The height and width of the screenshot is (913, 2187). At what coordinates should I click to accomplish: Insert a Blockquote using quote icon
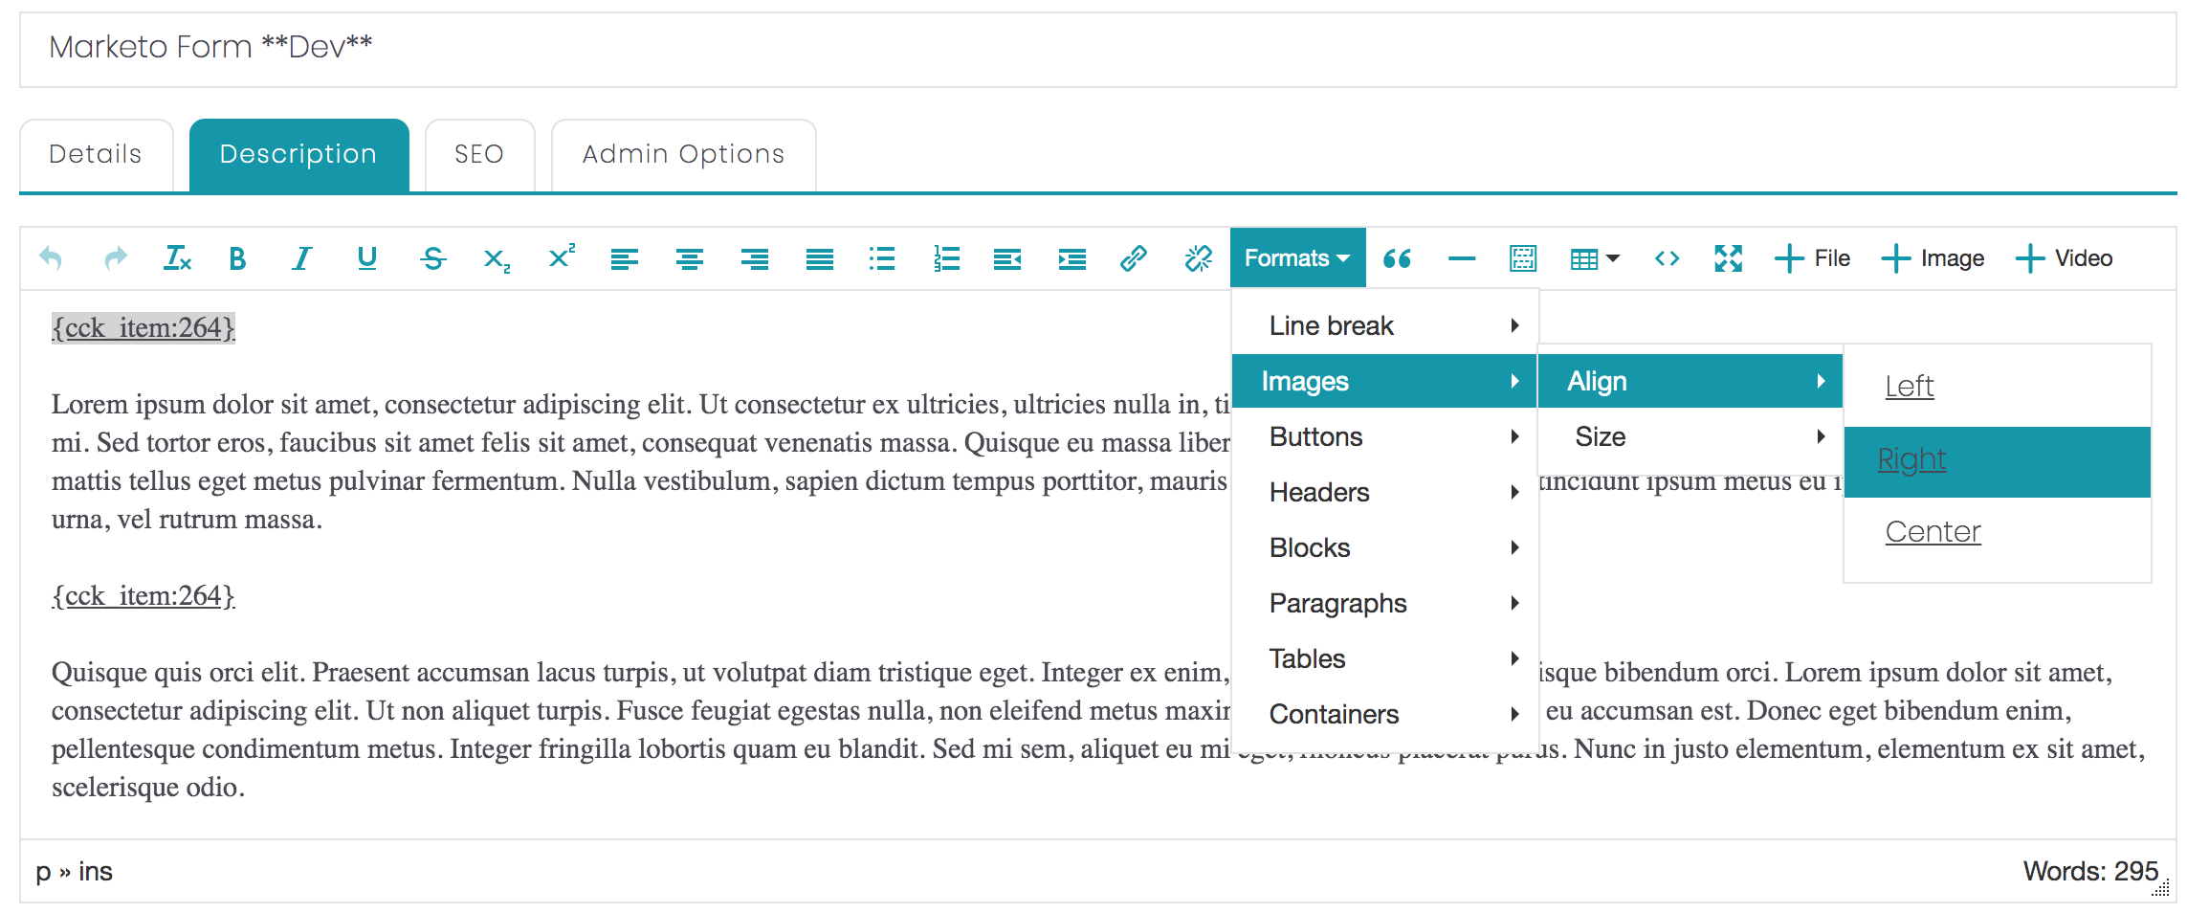point(1397,258)
